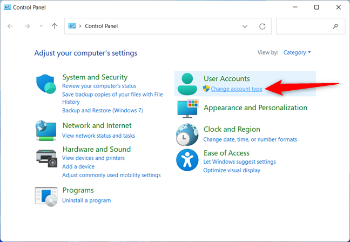Open Adjust commonly used mobility settings

point(111,175)
